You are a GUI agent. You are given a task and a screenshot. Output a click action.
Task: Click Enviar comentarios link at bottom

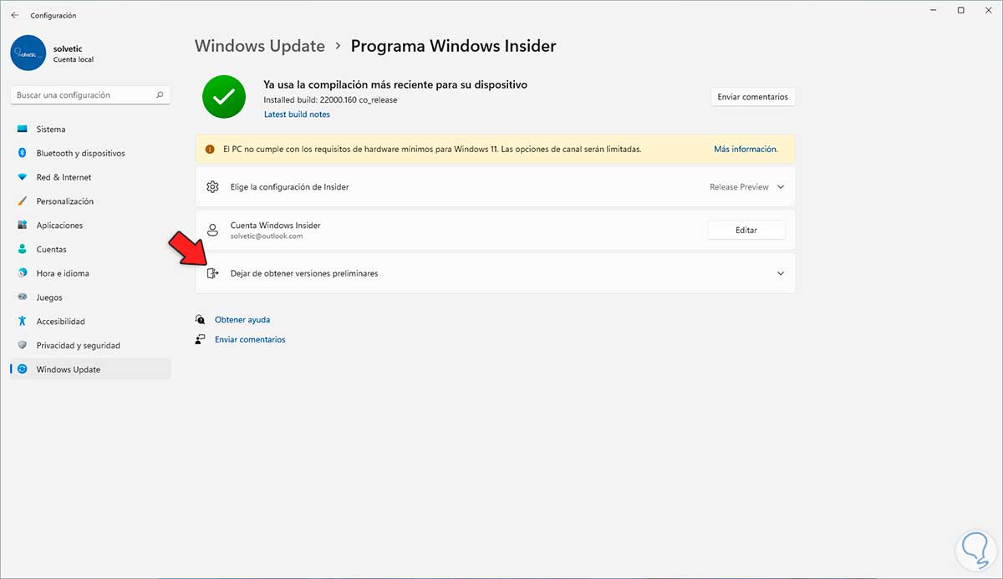coord(250,339)
